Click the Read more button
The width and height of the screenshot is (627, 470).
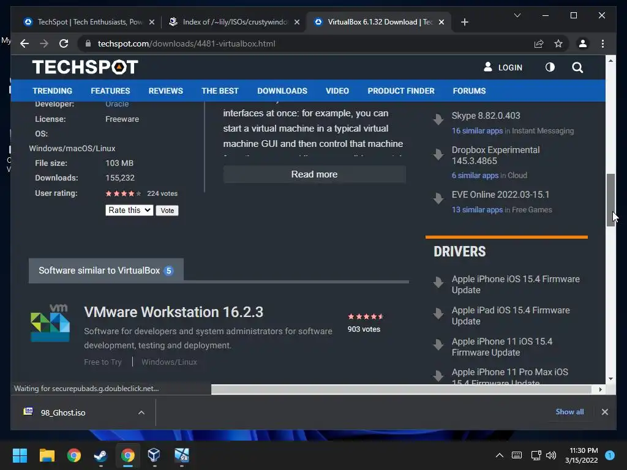(x=314, y=174)
